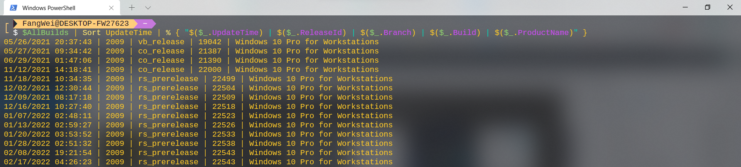This screenshot has height=167, width=741.
Task: Click build number 22538 in output
Action: tap(224, 144)
